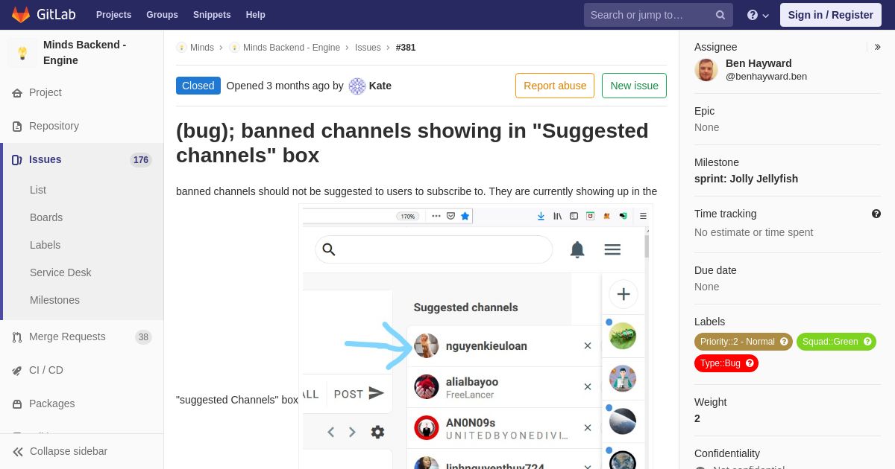Open Service Desk

point(60,272)
